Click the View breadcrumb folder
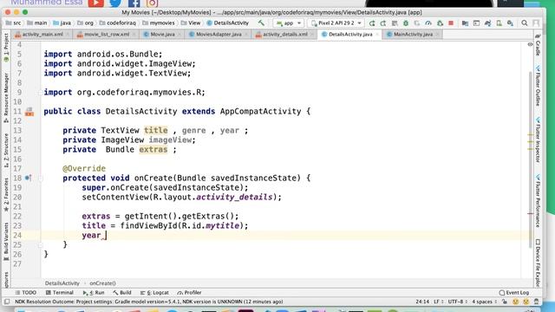The image size is (555, 312). click(191, 23)
